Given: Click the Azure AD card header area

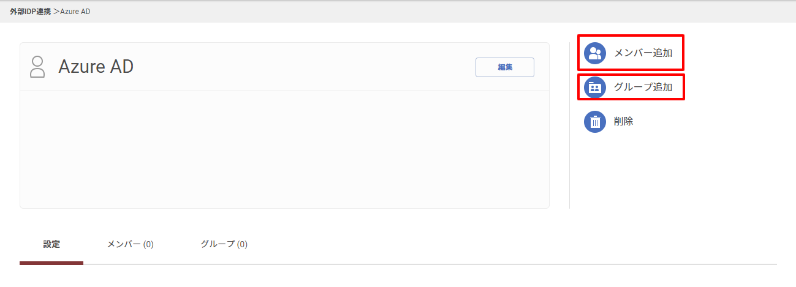Looking at the screenshot, I should coord(284,67).
